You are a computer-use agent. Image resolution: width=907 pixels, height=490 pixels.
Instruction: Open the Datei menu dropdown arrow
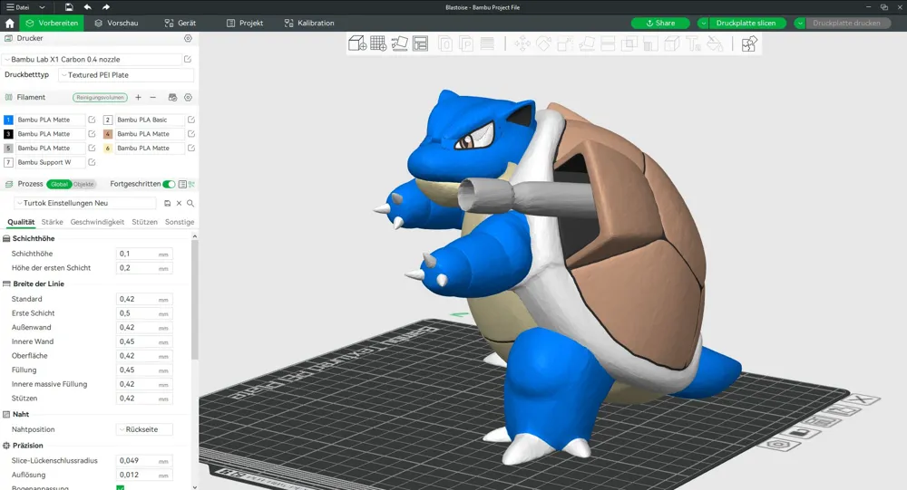[42, 7]
